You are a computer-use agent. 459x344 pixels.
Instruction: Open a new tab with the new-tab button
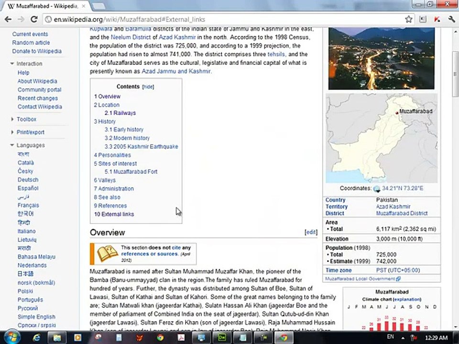coord(99,6)
